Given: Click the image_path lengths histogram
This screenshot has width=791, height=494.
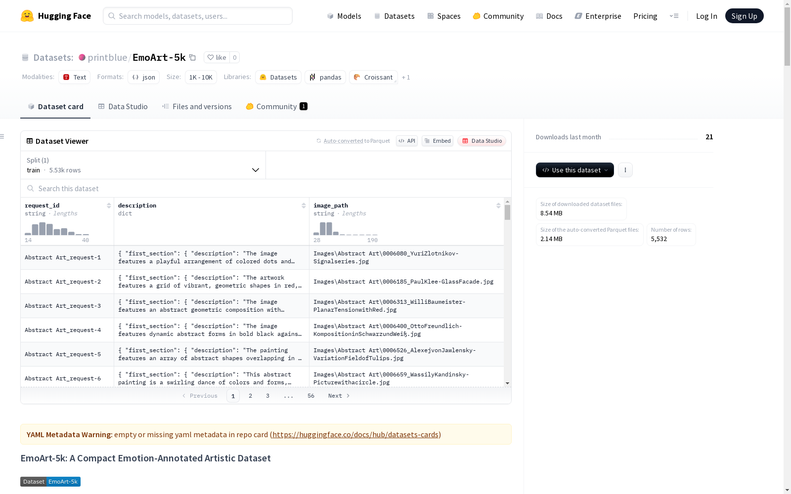Looking at the screenshot, I should click(346, 229).
